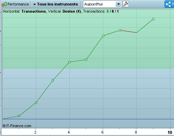Select the data point at transaction 5
The height and width of the screenshot is (136, 174).
[x=86, y=60]
